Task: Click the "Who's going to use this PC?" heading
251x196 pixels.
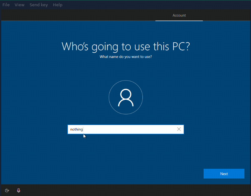Action: click(126, 46)
